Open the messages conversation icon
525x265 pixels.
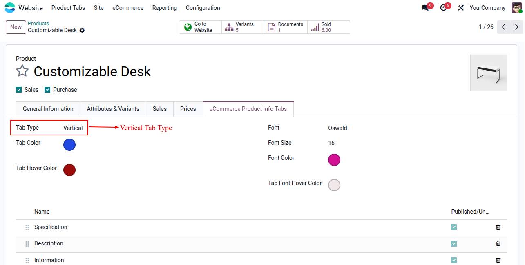(x=425, y=8)
